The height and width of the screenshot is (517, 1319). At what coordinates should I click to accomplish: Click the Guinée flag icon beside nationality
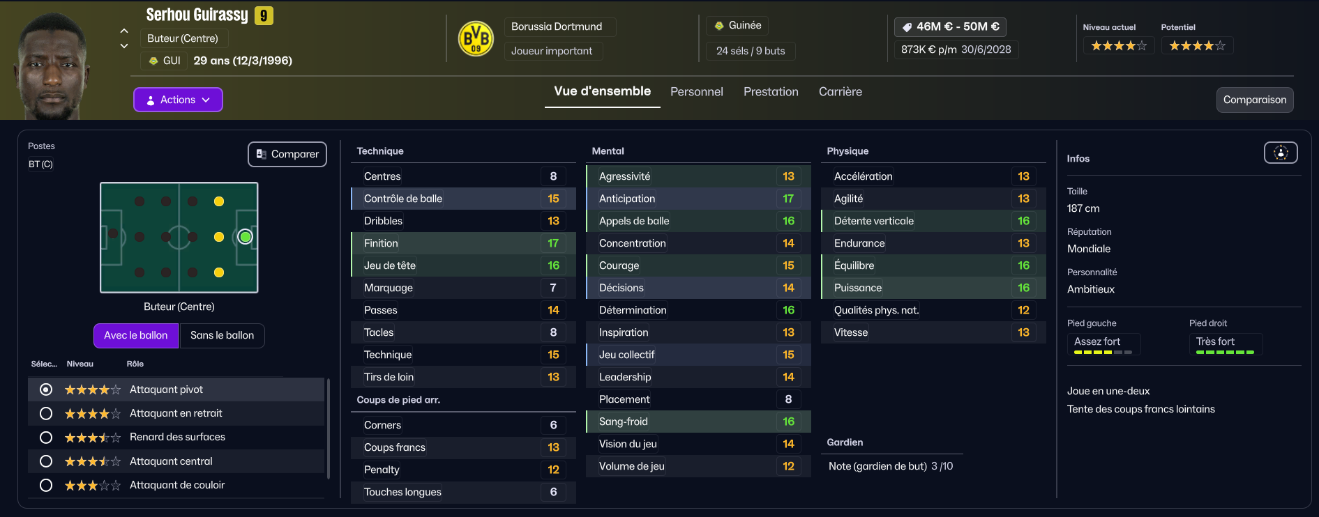(719, 26)
